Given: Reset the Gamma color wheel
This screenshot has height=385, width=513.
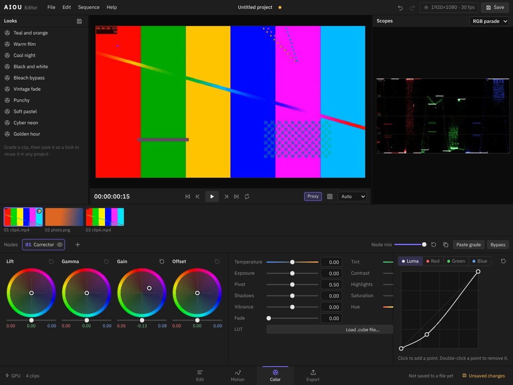Looking at the screenshot, I should pos(107,261).
